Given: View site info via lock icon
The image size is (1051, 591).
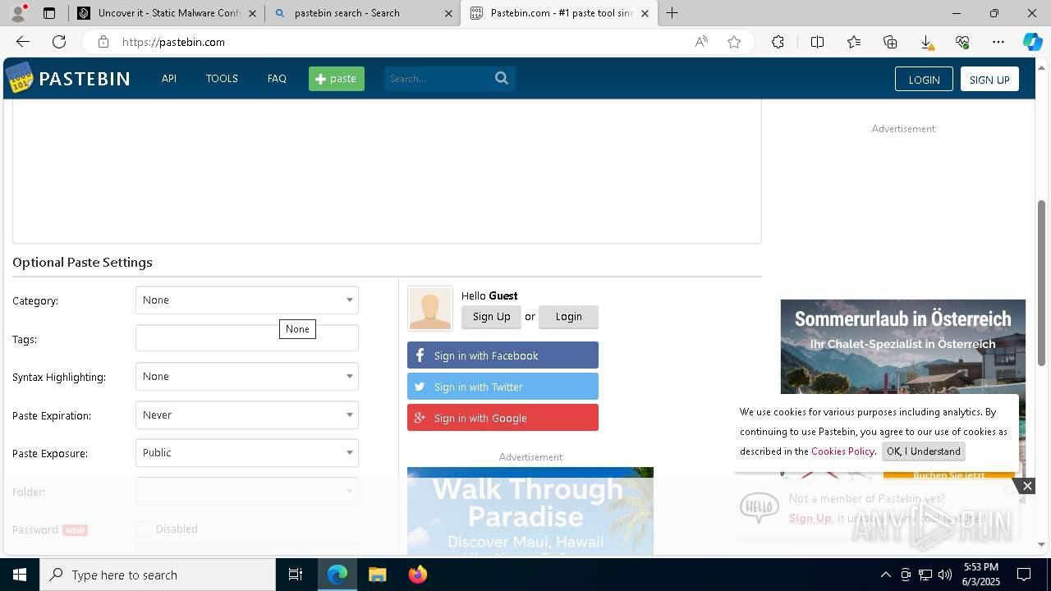Looking at the screenshot, I should click(103, 42).
